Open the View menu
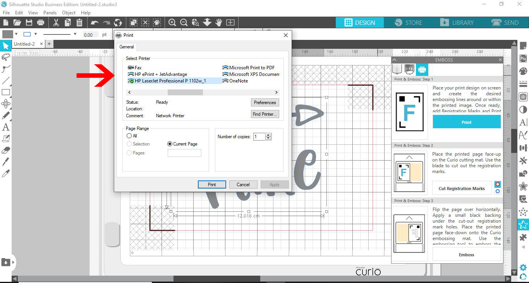Screen dimensions: 529x283 (33, 13)
